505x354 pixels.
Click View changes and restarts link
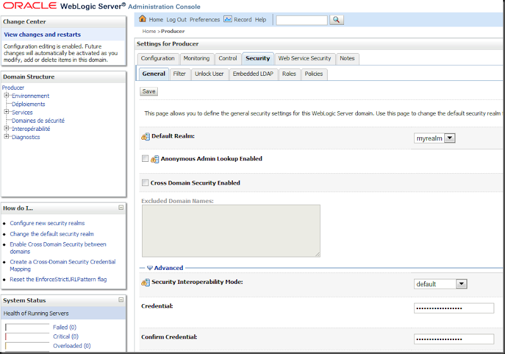[42, 35]
